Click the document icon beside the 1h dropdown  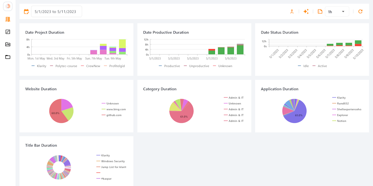click(320, 12)
